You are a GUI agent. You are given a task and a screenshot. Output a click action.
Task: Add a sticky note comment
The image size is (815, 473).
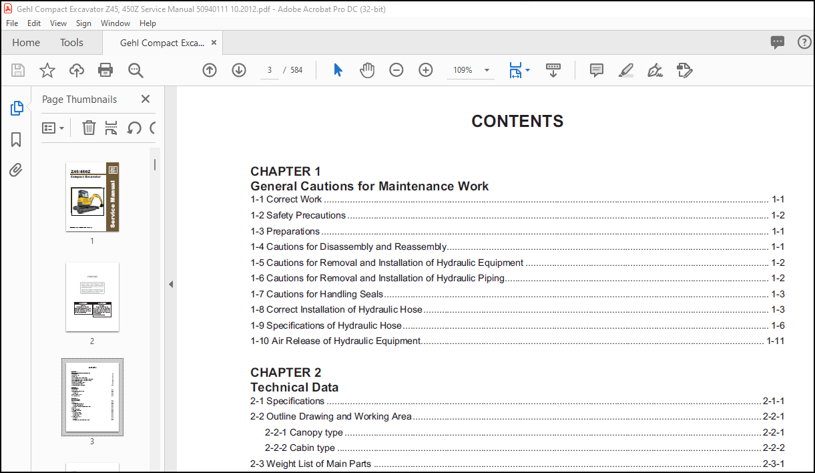597,70
